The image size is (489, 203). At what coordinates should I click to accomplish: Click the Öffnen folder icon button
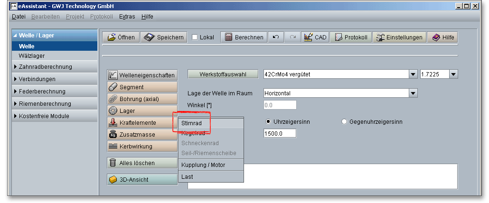click(121, 37)
